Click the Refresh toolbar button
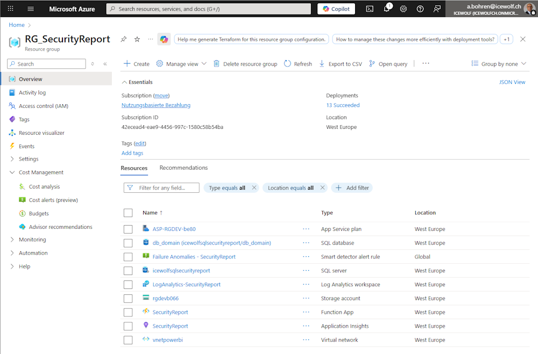The image size is (538, 354). click(298, 64)
